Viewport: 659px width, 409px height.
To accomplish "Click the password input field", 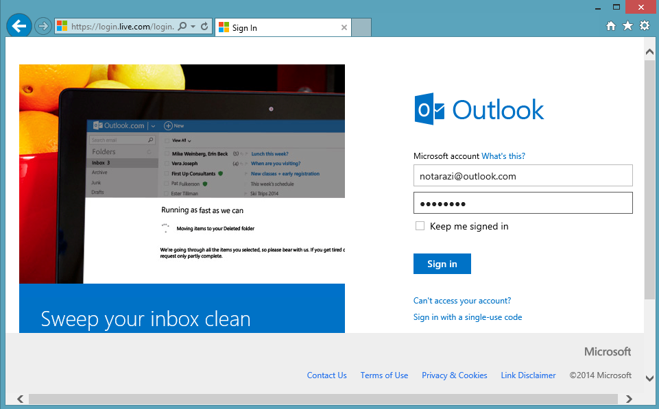I will pyautogui.click(x=523, y=203).
